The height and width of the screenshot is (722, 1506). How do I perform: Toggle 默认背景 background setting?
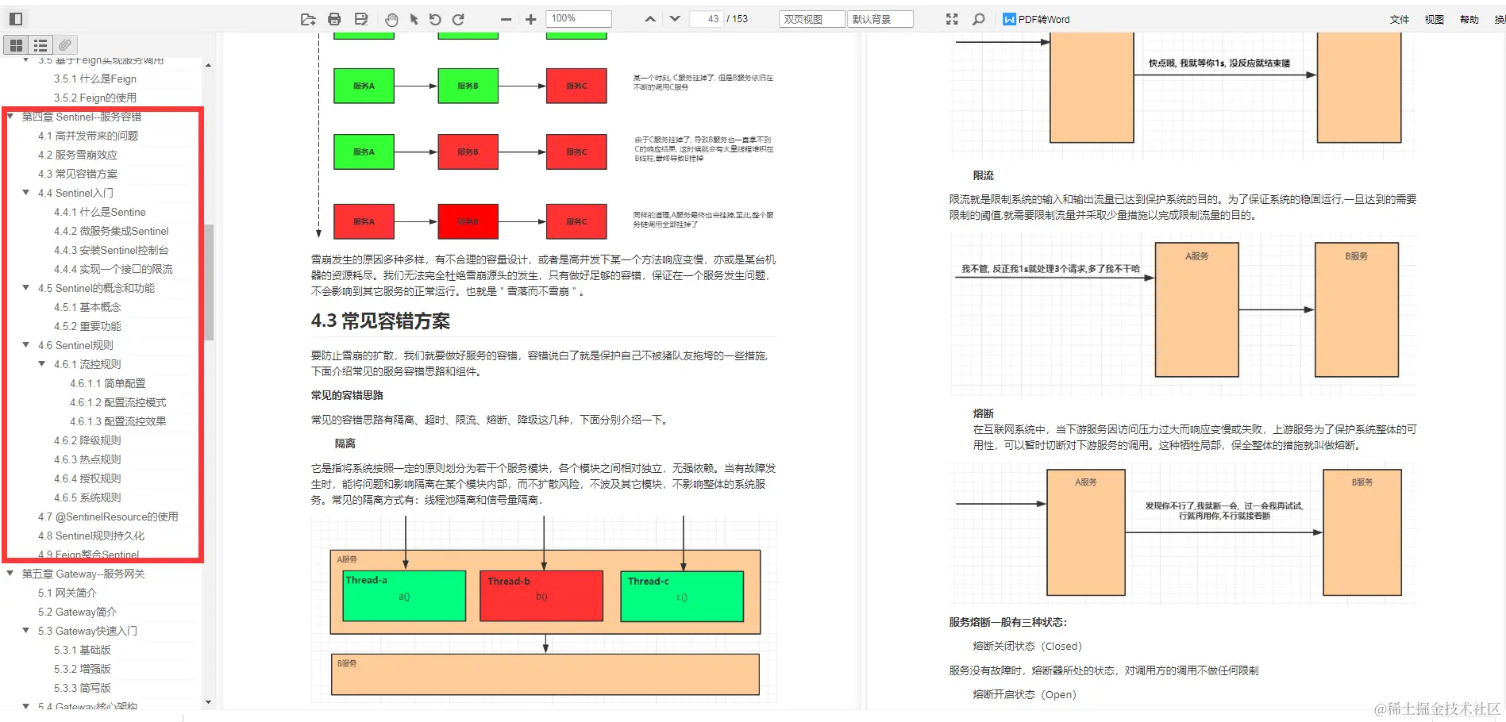[x=880, y=18]
